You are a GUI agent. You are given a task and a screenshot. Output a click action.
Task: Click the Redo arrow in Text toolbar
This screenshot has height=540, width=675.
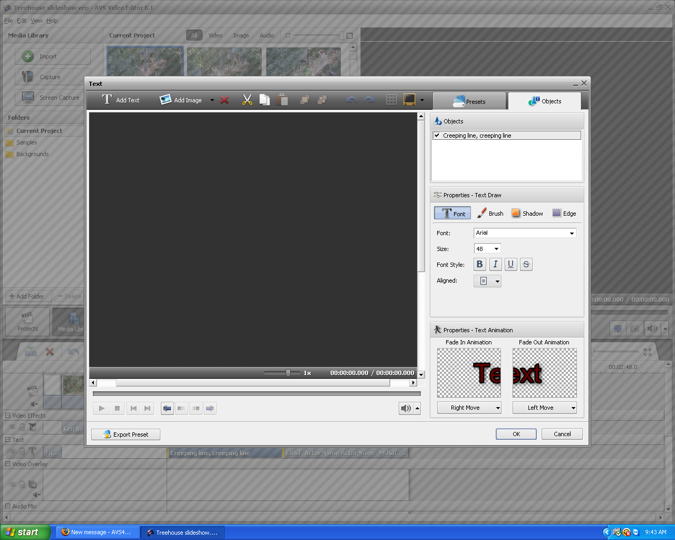point(369,100)
